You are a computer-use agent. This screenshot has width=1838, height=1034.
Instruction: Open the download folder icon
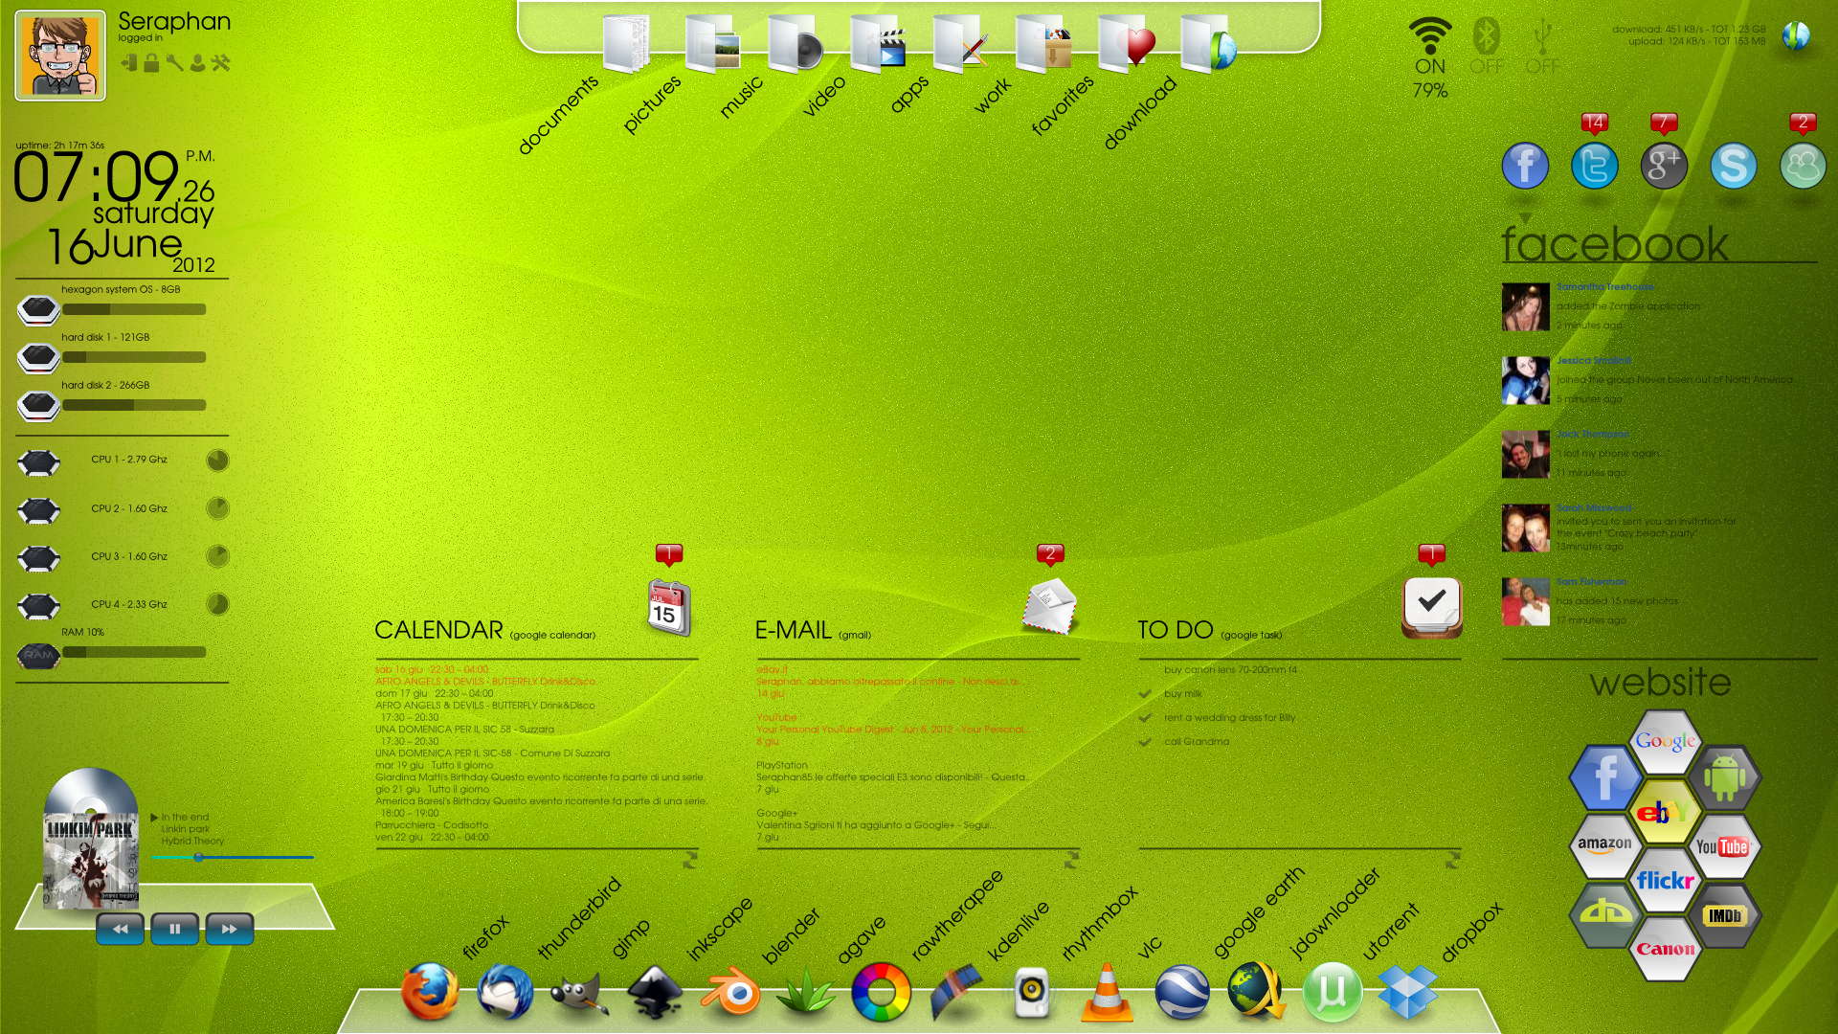1209,44
